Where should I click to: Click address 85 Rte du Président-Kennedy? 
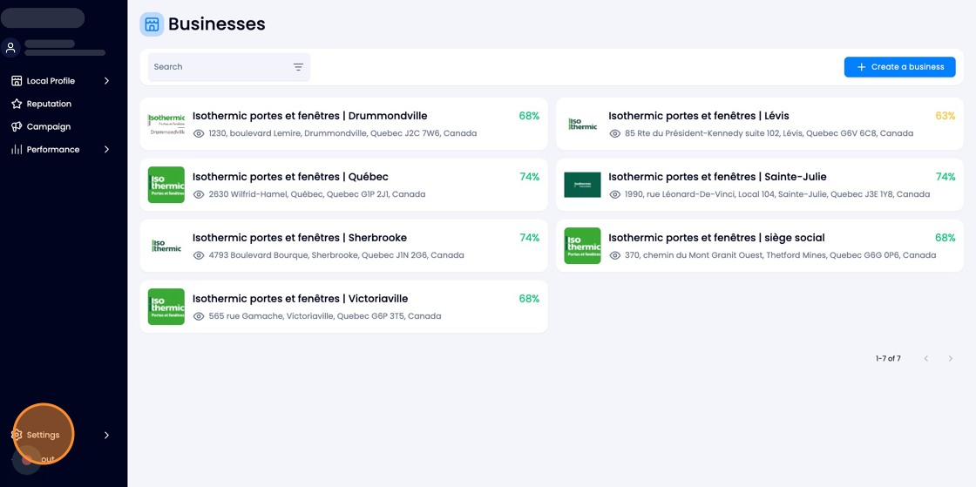coord(769,133)
